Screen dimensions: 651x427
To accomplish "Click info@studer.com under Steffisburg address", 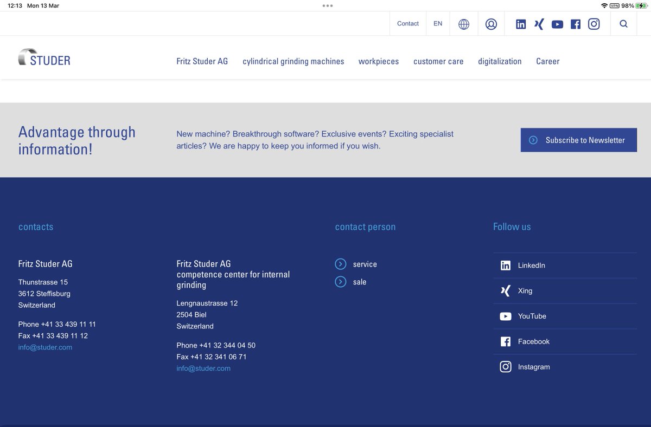I will point(45,347).
